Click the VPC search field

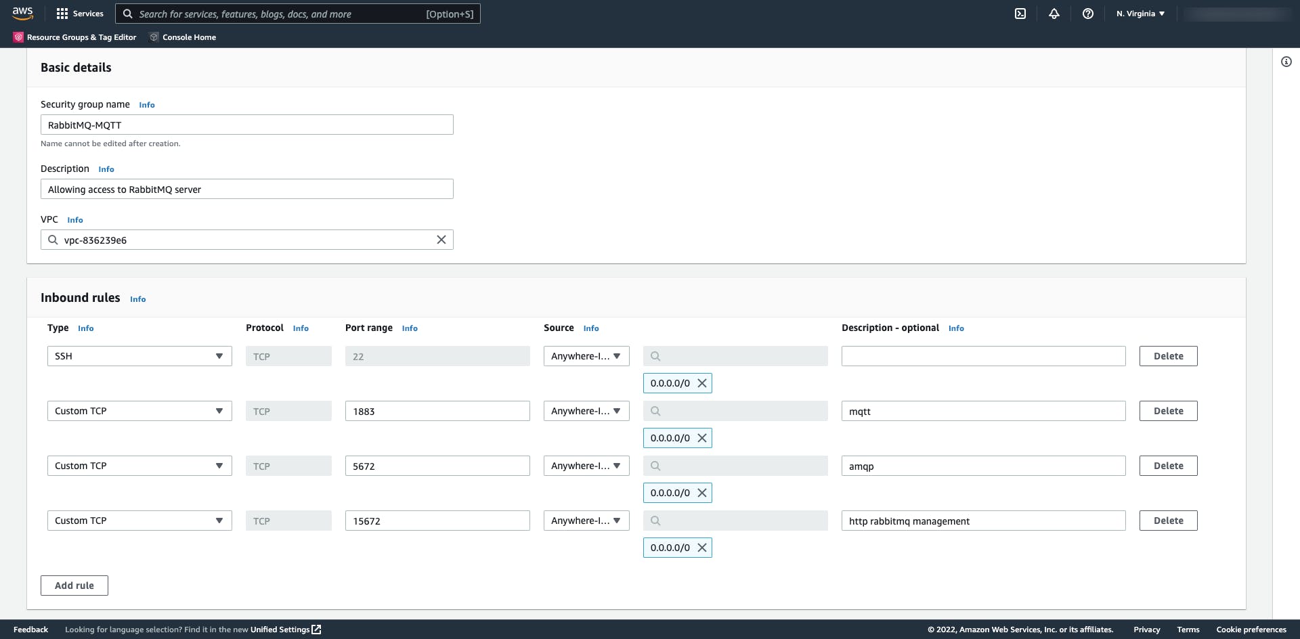pos(247,240)
